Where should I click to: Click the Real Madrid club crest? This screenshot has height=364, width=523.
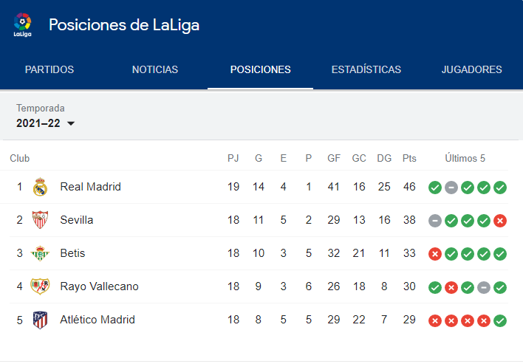point(40,187)
